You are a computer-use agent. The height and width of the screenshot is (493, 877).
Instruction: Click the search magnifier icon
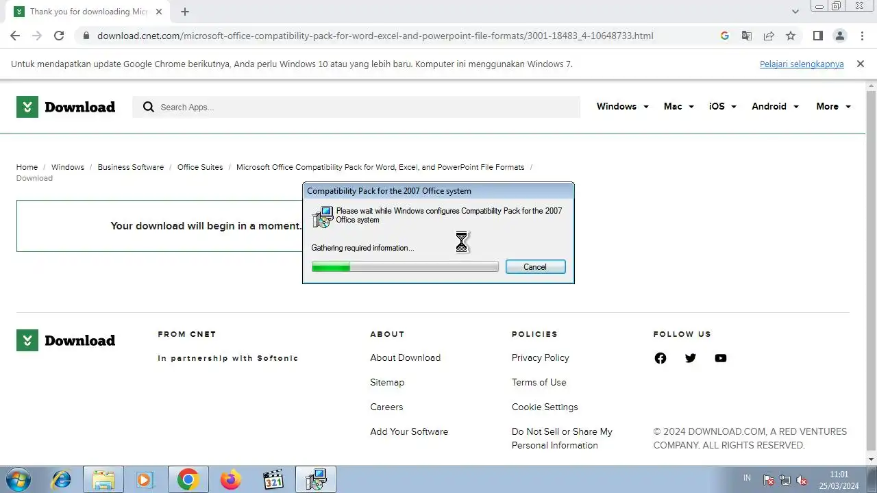pyautogui.click(x=148, y=107)
